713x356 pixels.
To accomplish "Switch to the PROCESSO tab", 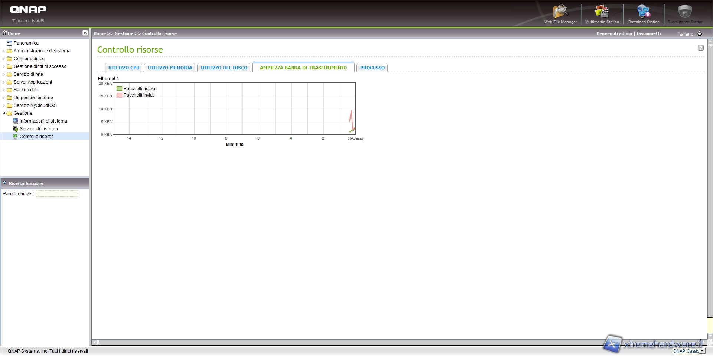I will [372, 68].
